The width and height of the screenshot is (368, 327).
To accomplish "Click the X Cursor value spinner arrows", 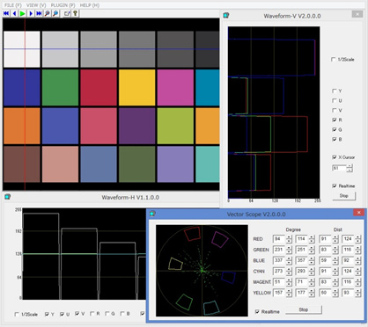I will click(350, 168).
